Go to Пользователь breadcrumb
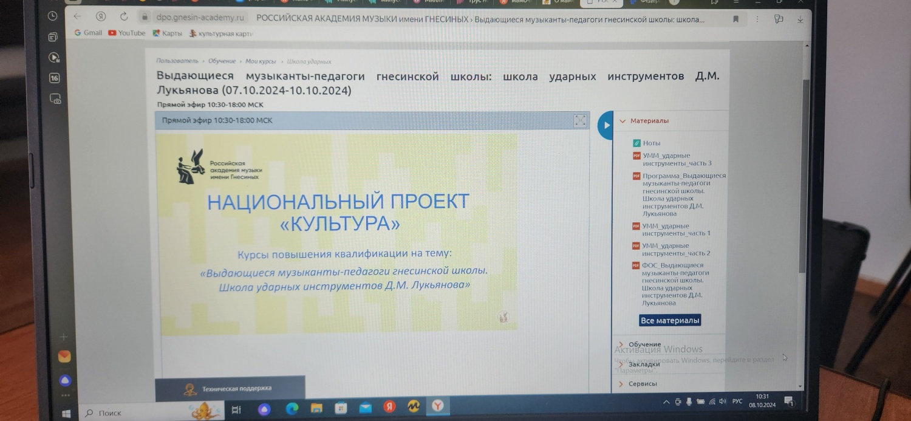 (177, 61)
